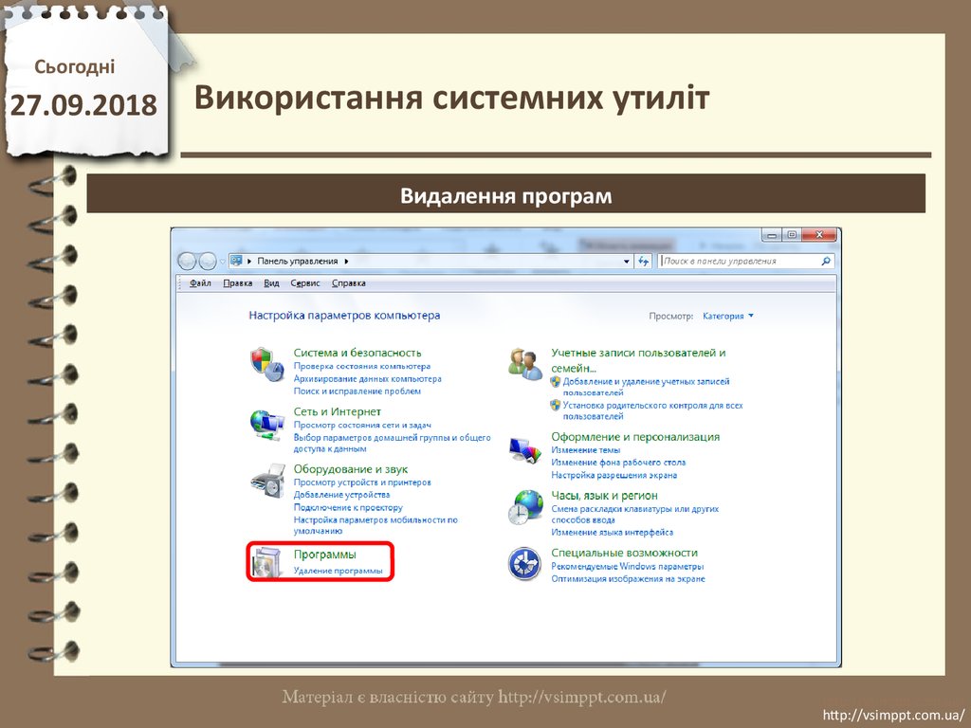Click the Clock, Language and Region icon
This screenshot has height=728, width=971.
524,507
